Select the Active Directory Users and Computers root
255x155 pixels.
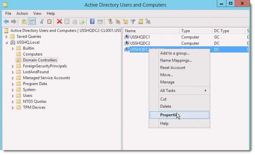pyautogui.click(x=65, y=31)
